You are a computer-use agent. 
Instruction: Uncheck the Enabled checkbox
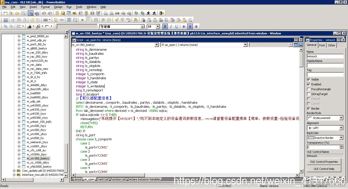[x=308, y=84]
